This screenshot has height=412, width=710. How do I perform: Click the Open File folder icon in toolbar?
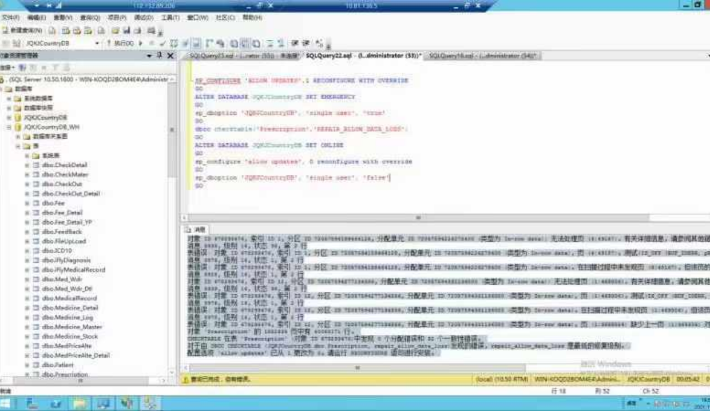115,30
